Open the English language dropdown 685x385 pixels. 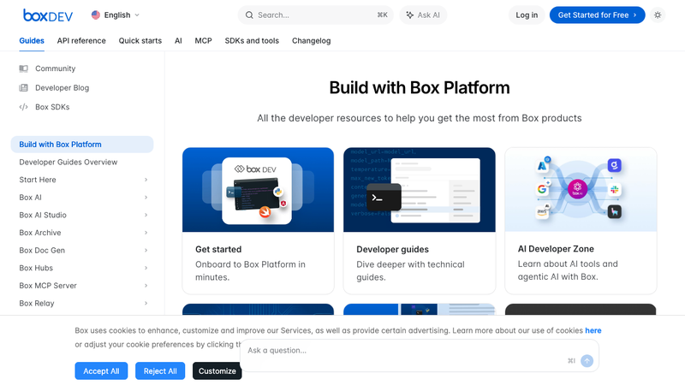click(116, 15)
